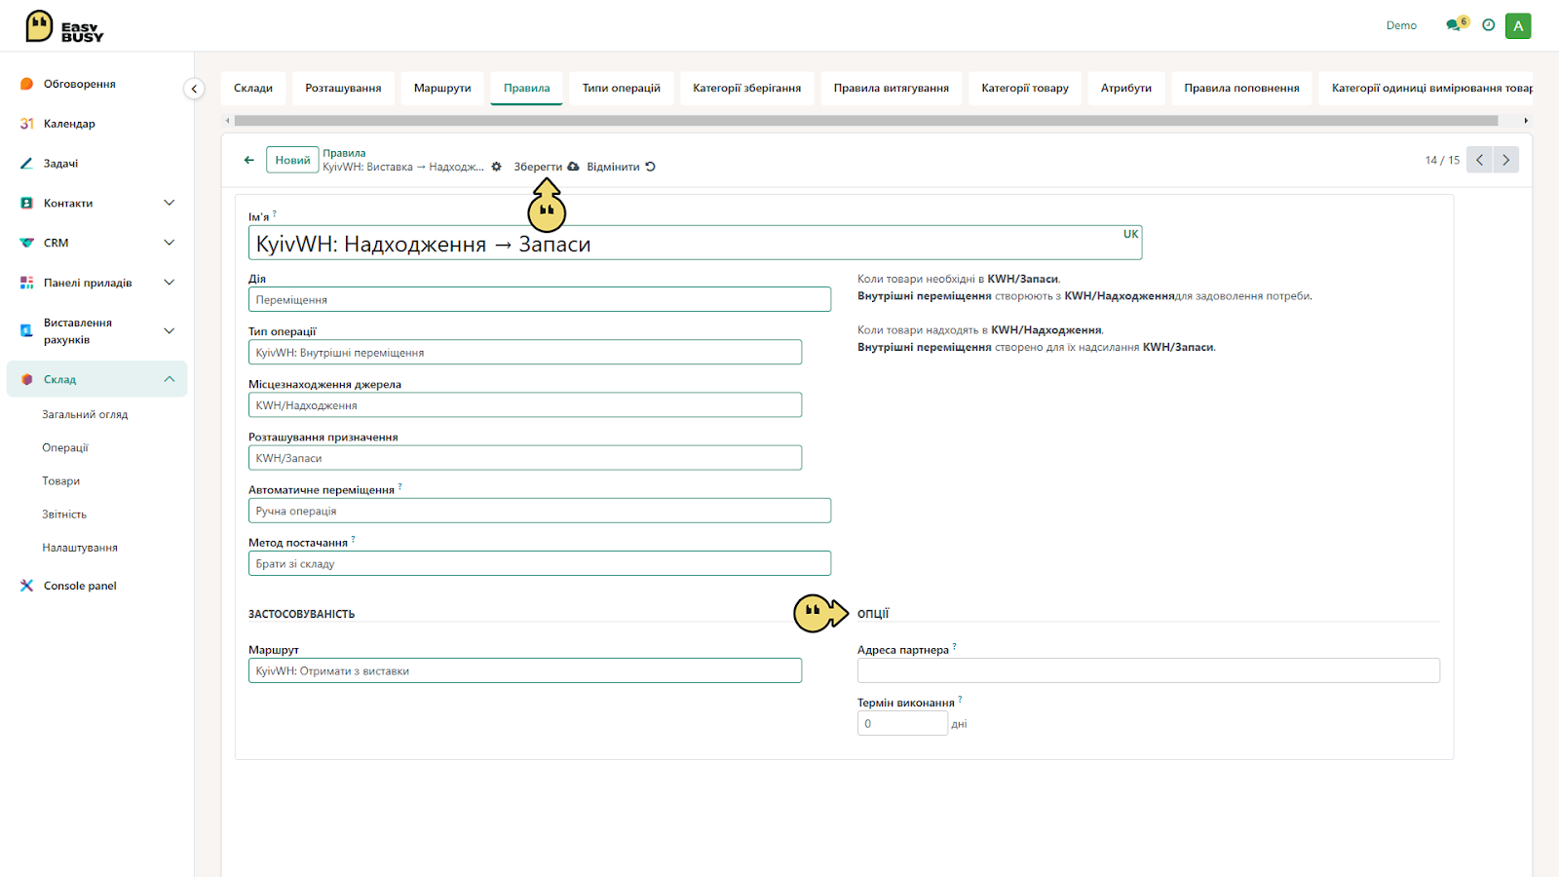Switch to the Типи операцій tab
The width and height of the screenshot is (1559, 877).
point(622,88)
